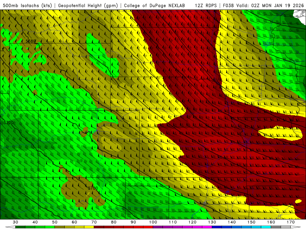This screenshot has width=306, height=229.
Task: Click the "120" color bar tick label
Action: coord(192,222)
